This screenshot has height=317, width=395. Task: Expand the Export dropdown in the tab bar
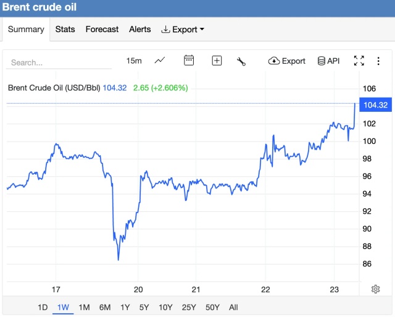click(183, 29)
